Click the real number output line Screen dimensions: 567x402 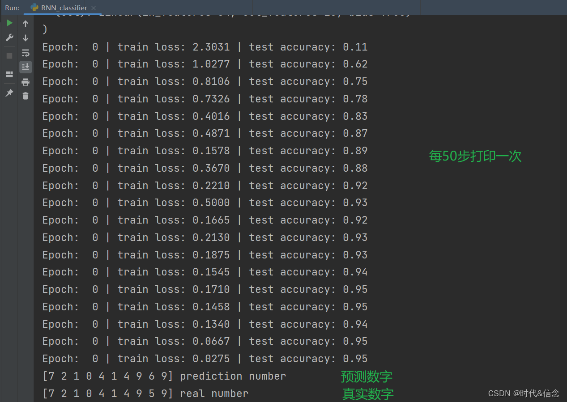(145, 394)
